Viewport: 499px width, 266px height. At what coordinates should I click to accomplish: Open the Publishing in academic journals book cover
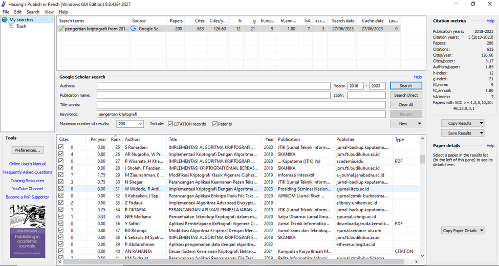point(27,231)
